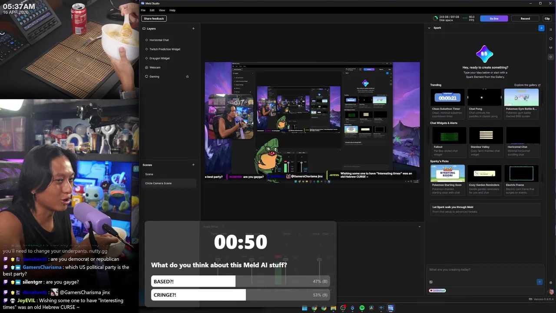Open the chat bubble panel in right sidebar
The height and width of the screenshot is (313, 556).
click(x=551, y=39)
